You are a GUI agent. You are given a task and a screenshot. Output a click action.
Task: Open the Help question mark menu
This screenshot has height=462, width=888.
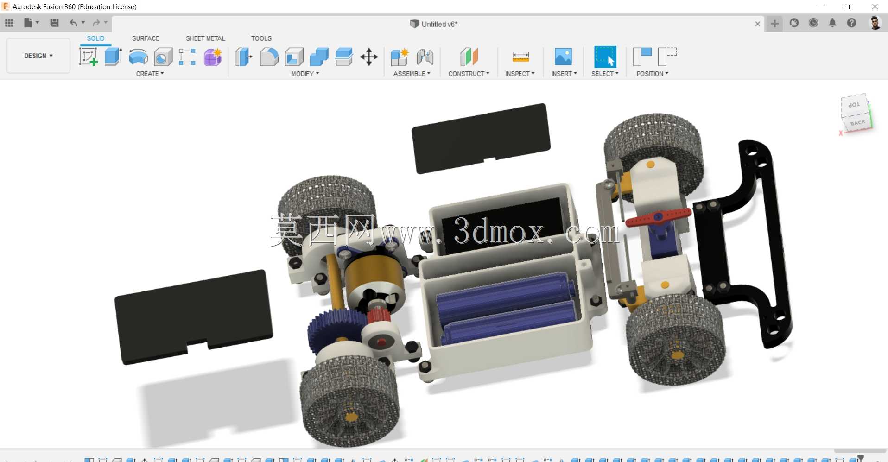pyautogui.click(x=851, y=23)
